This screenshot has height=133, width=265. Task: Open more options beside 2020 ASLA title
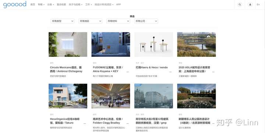pyautogui.click(x=213, y=72)
